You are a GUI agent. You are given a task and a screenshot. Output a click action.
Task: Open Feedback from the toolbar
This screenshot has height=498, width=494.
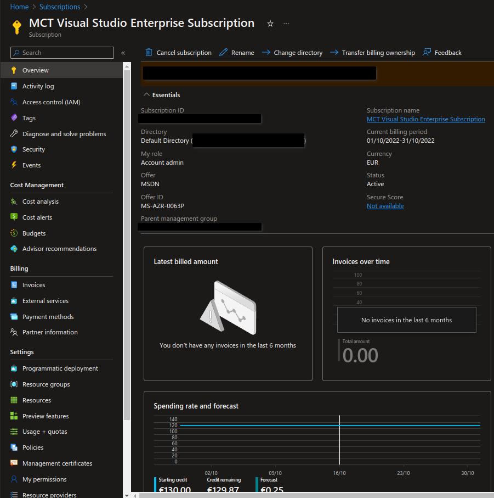coord(442,52)
